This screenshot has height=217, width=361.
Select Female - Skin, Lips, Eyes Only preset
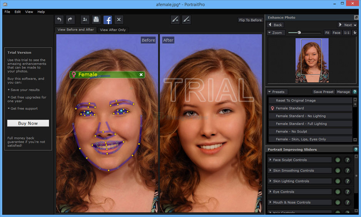pos(310,139)
